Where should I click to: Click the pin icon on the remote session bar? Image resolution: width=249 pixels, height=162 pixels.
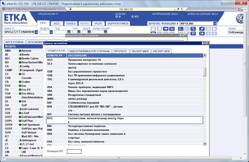[x=70, y=9]
